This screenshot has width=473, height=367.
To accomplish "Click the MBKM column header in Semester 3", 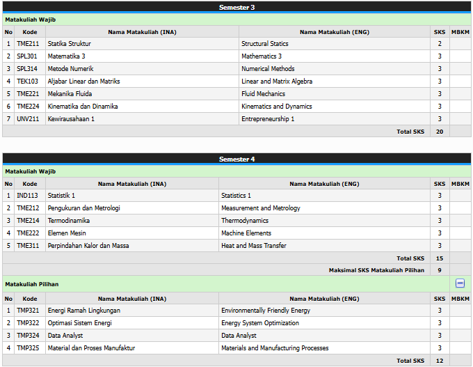I will [460, 32].
